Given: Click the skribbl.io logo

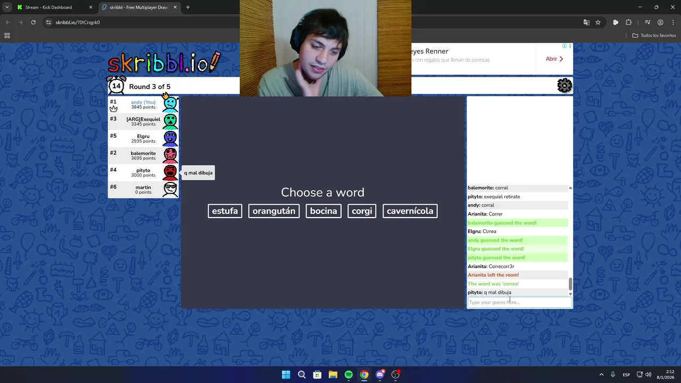Looking at the screenshot, I should coord(164,62).
